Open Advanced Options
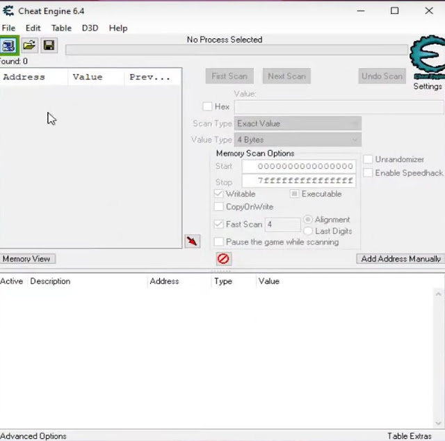This screenshot has height=441, width=445. pos(33,436)
